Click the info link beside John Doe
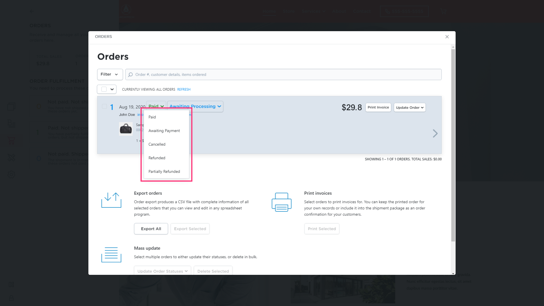544x306 pixels. [x=140, y=115]
